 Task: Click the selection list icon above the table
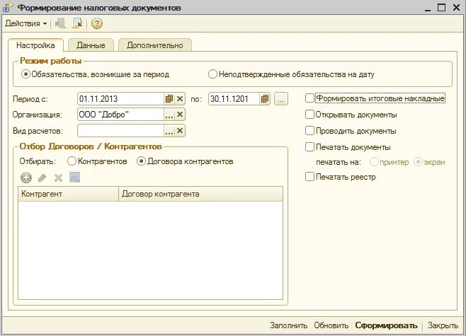pos(74,178)
